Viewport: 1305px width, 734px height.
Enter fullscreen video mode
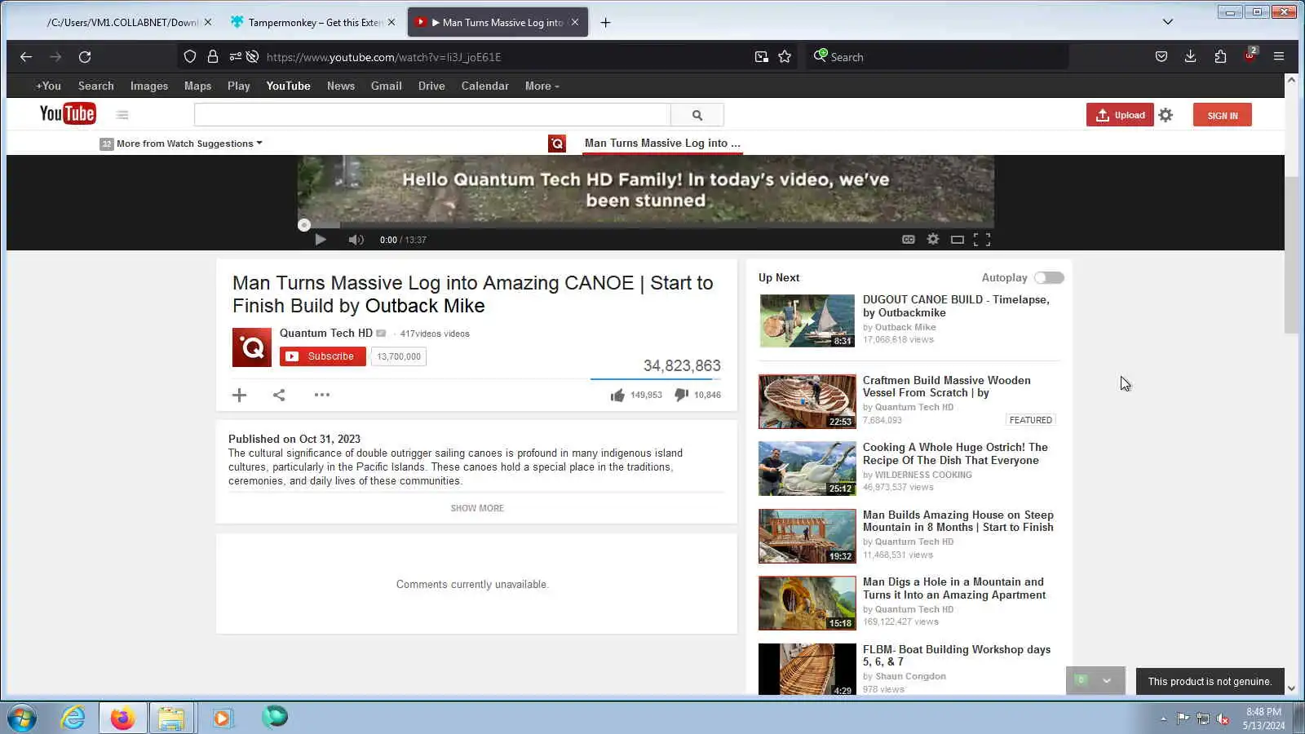pyautogui.click(x=982, y=240)
